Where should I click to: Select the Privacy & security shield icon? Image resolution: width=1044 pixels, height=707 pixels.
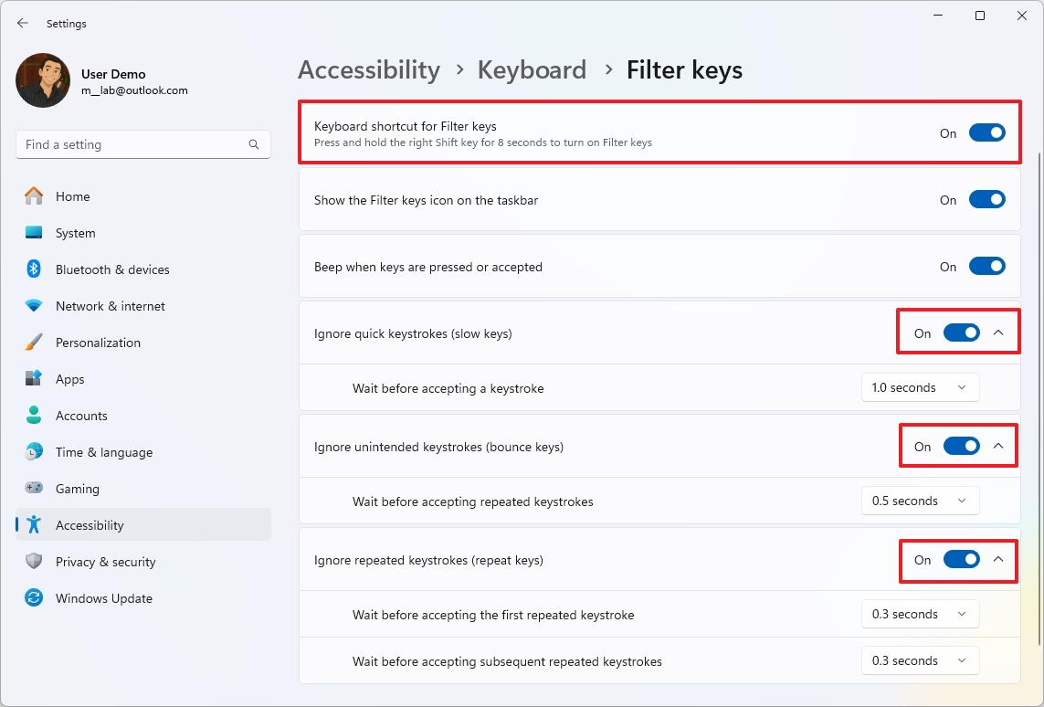pyautogui.click(x=33, y=562)
